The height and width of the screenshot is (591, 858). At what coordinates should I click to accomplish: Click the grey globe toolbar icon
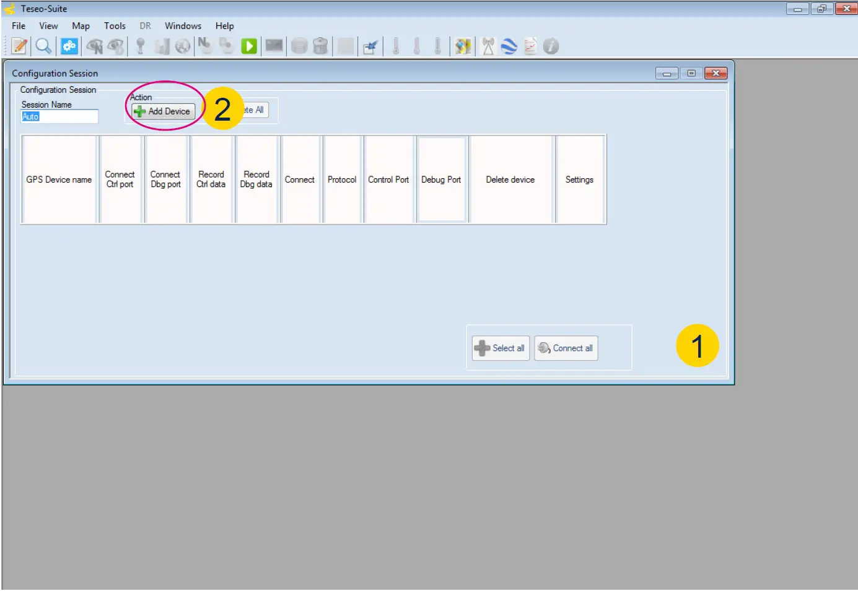tap(183, 46)
